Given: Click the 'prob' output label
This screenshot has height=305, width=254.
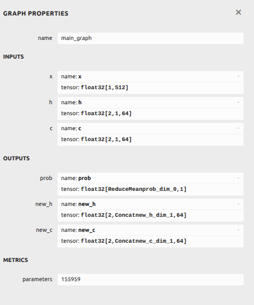Looking at the screenshot, I should click(x=46, y=178).
